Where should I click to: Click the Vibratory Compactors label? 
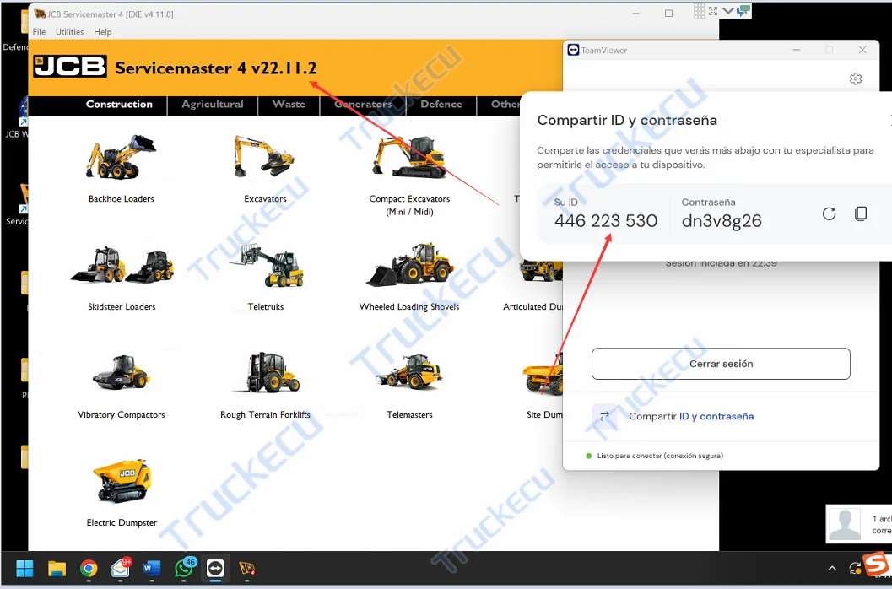[x=122, y=415]
